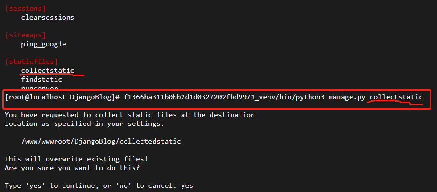The height and width of the screenshot is (192, 437).
Task: Select the findstatic command text
Action: [x=42, y=79]
